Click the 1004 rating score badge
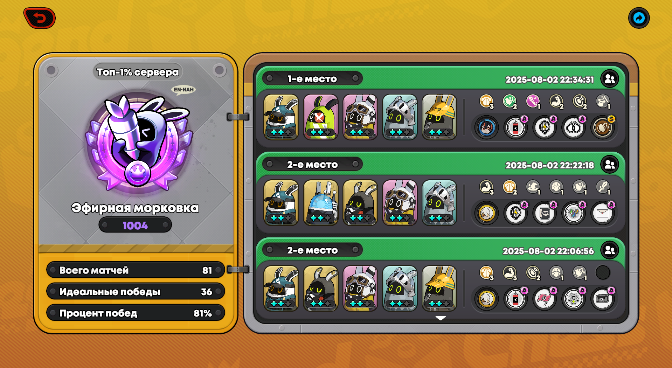672x368 pixels. 135,225
